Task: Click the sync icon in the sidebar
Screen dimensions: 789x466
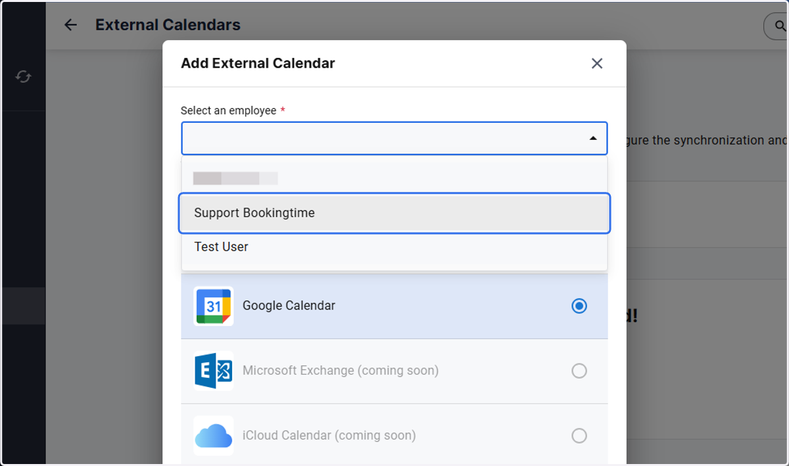Action: click(23, 77)
